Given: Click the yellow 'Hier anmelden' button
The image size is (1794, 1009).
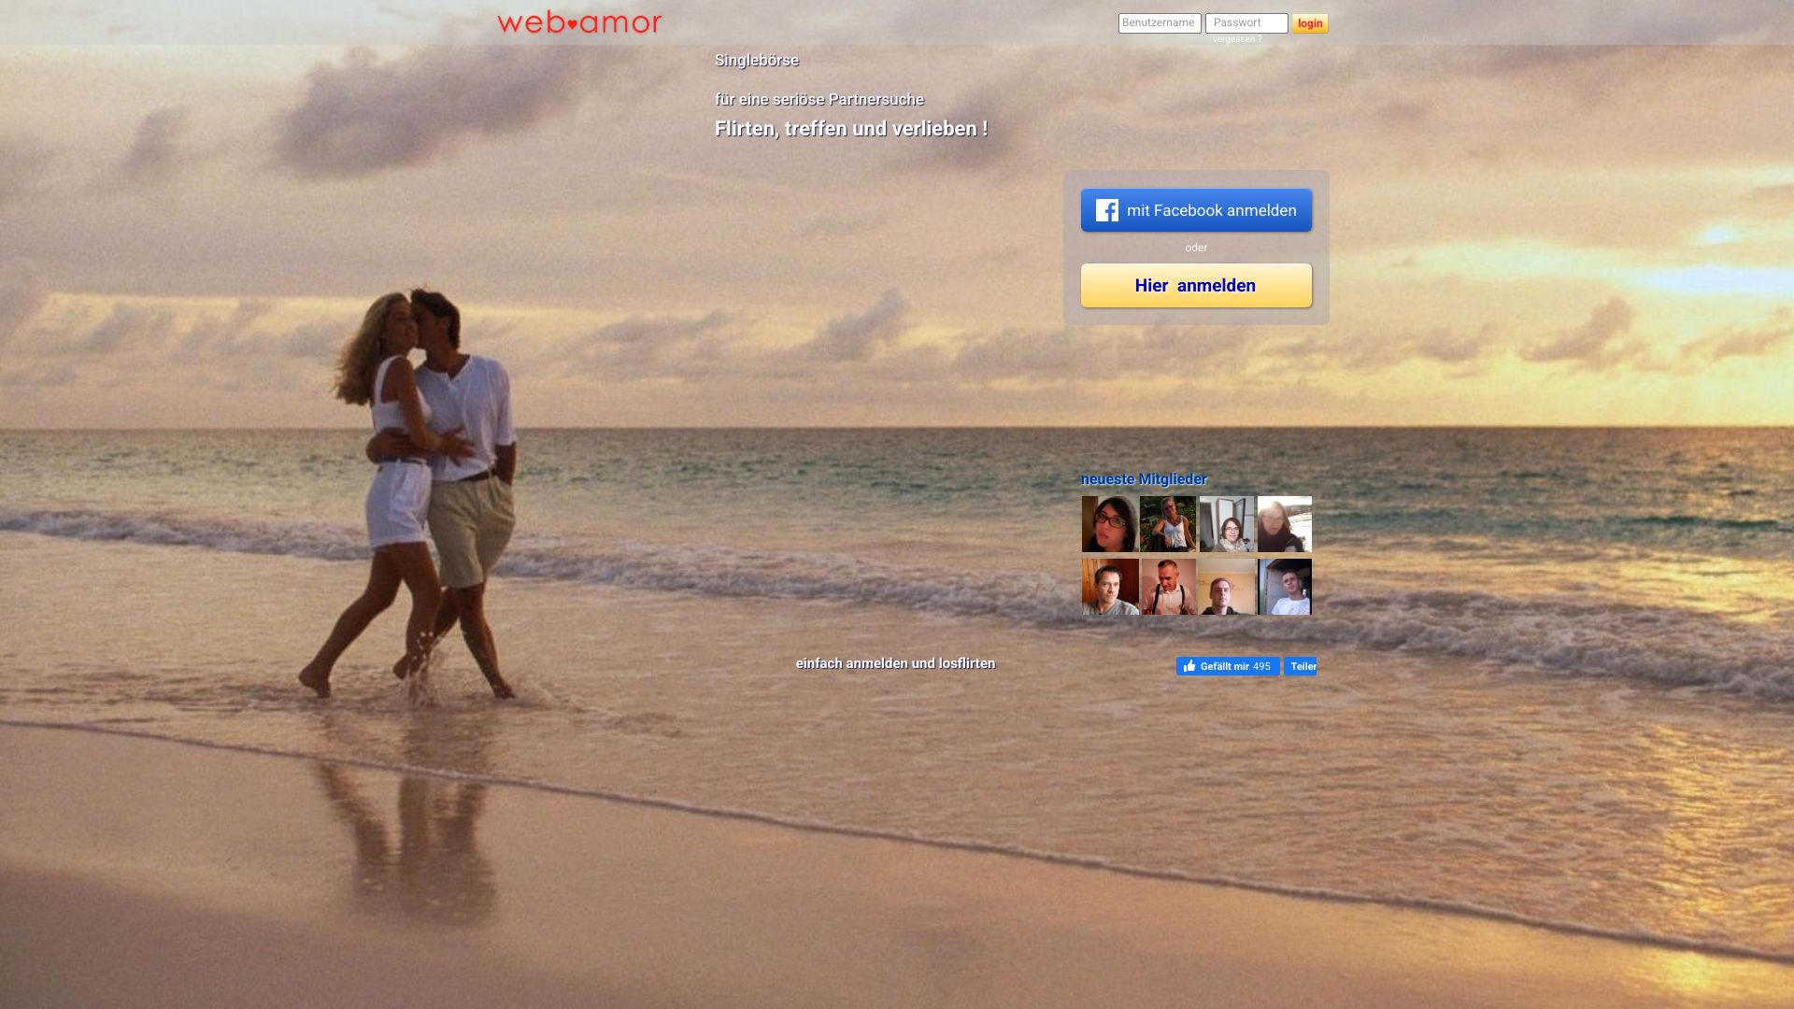Looking at the screenshot, I should pos(1196,285).
